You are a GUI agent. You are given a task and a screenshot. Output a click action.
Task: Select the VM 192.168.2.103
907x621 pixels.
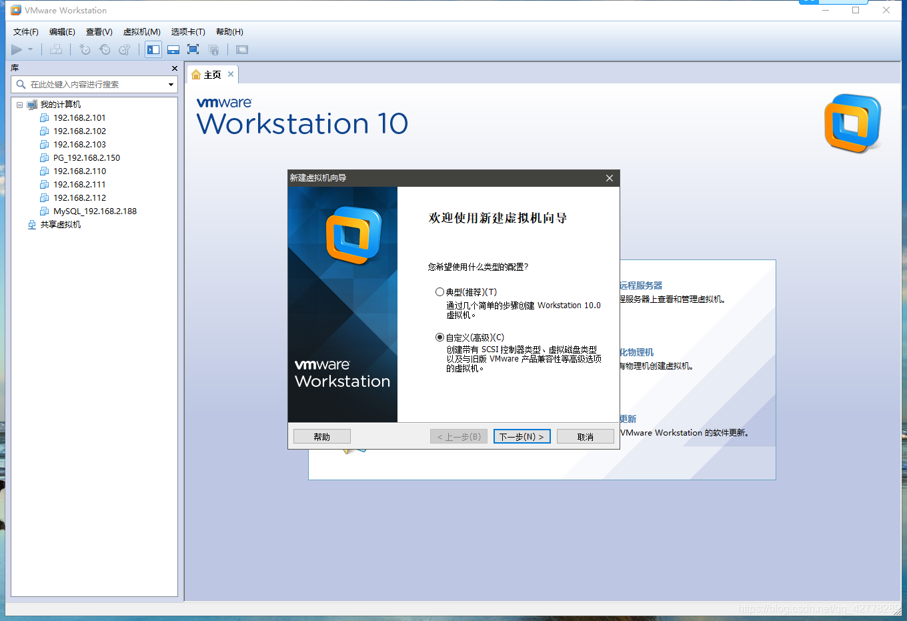(79, 145)
